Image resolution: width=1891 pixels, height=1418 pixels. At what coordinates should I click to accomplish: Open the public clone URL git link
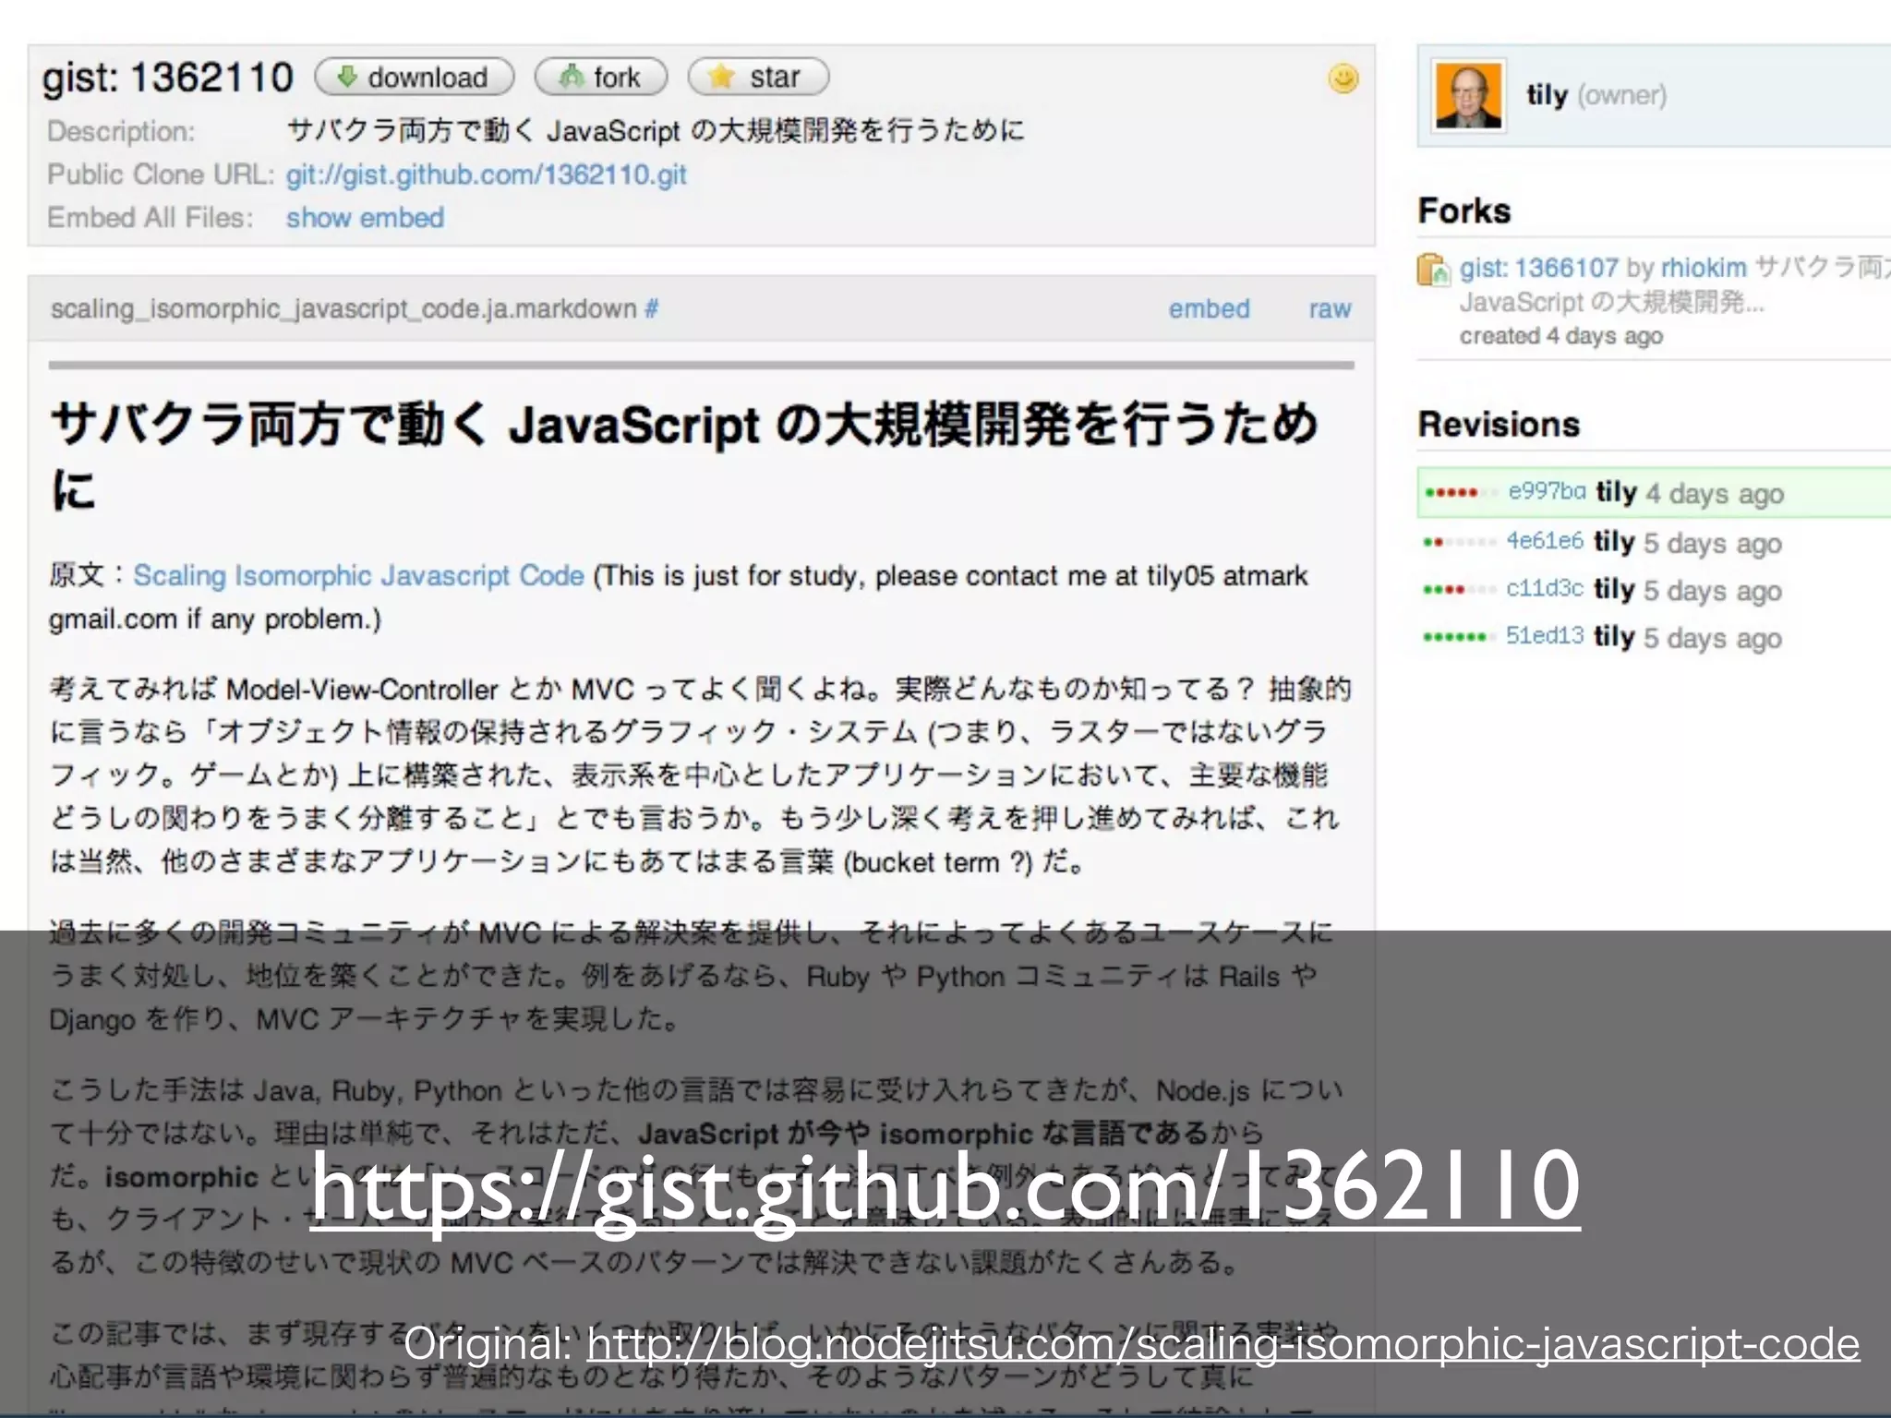tap(487, 174)
